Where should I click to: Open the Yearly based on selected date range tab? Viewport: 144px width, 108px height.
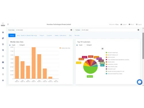[27, 35]
